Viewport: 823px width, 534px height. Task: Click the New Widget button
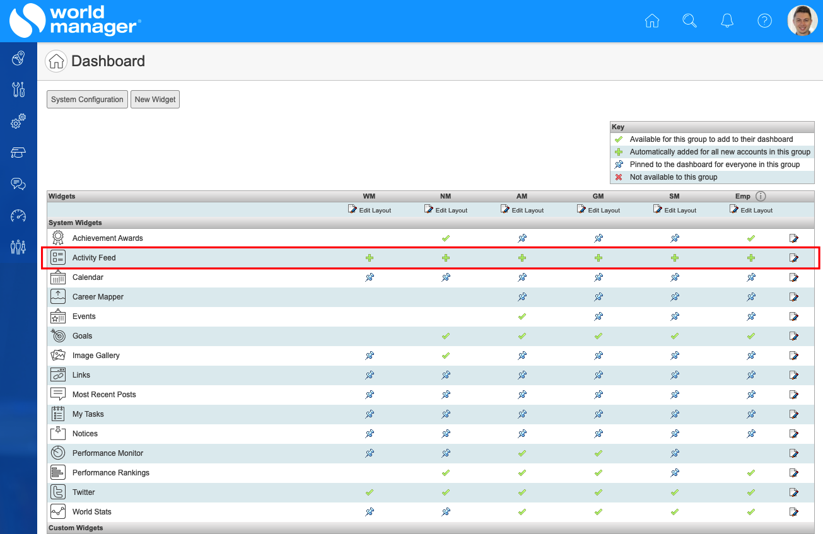[x=155, y=100]
